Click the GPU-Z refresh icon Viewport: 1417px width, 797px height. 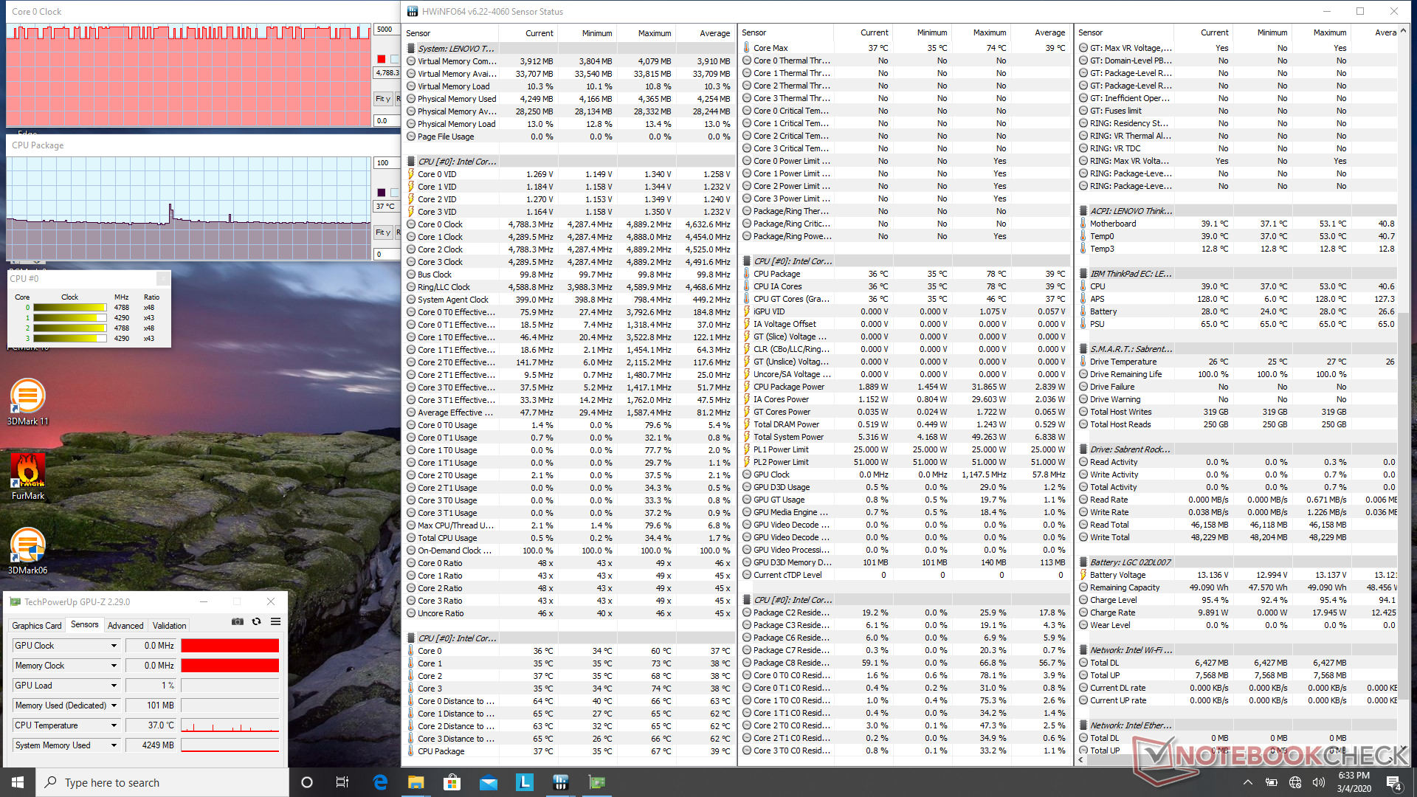pyautogui.click(x=256, y=622)
